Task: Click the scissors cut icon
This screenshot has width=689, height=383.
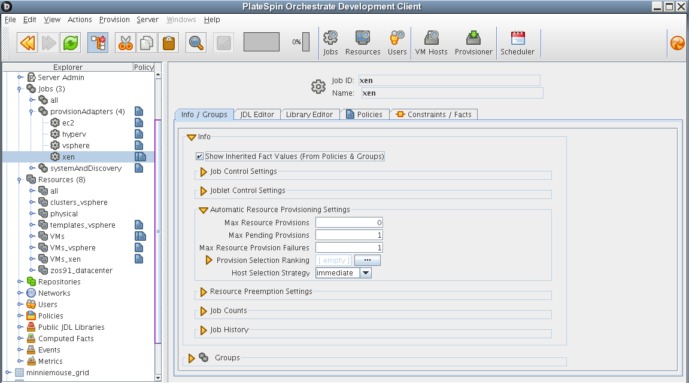Action: coord(125,42)
